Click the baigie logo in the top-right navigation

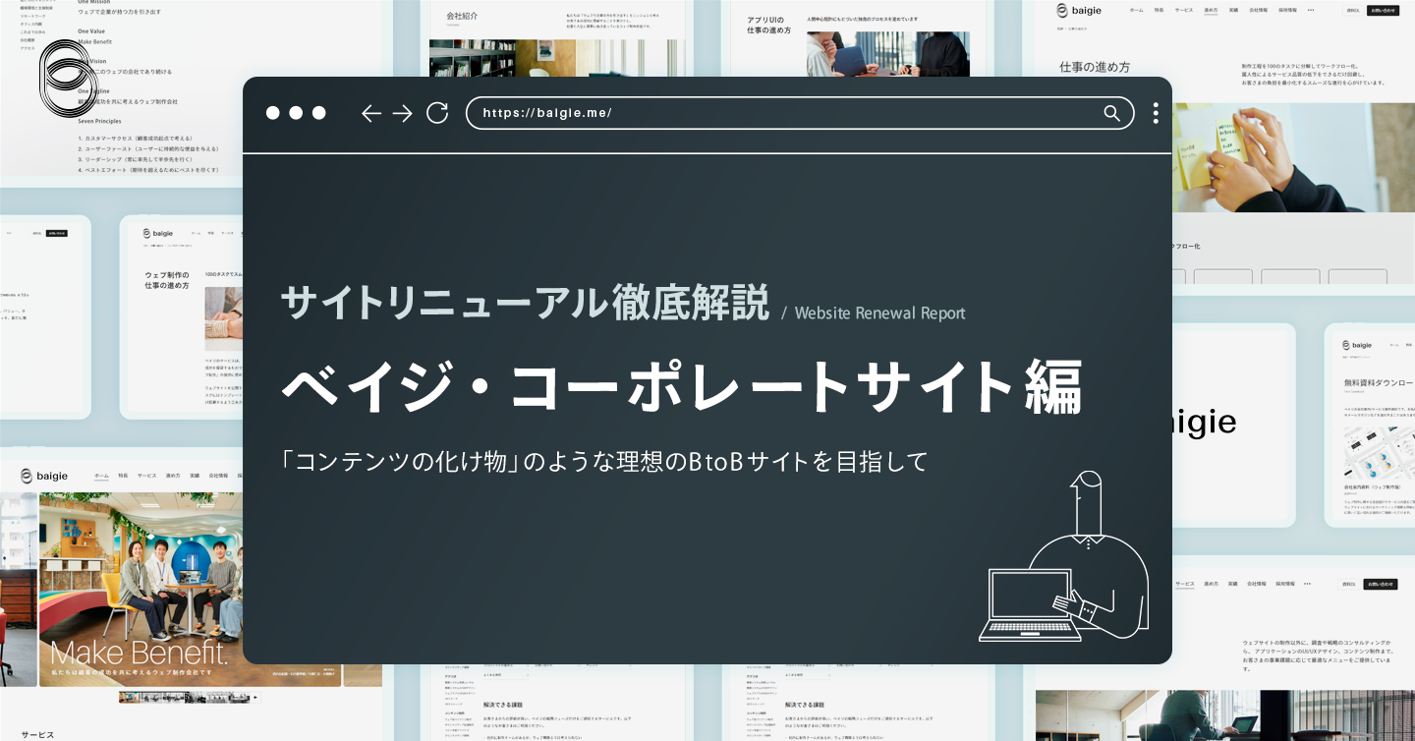(x=1078, y=10)
